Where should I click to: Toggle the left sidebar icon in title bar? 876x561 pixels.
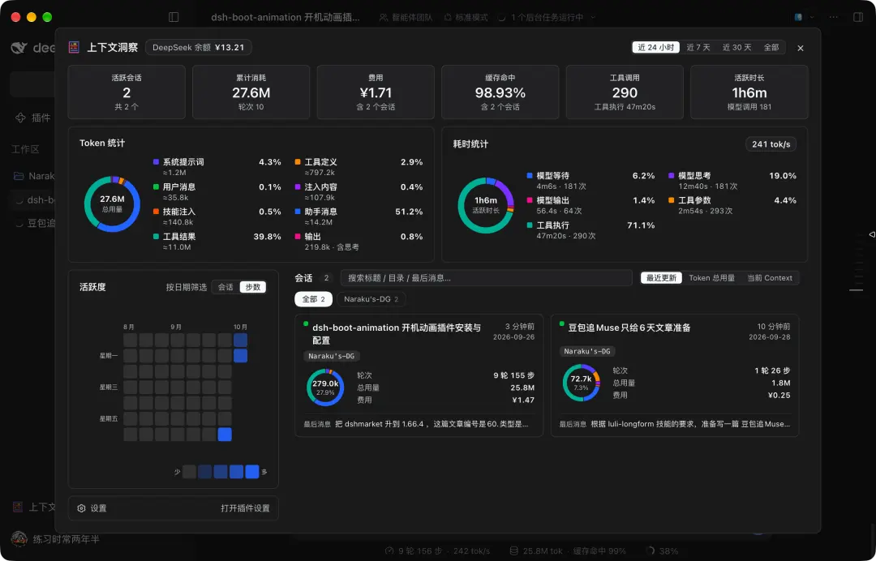pyautogui.click(x=174, y=17)
